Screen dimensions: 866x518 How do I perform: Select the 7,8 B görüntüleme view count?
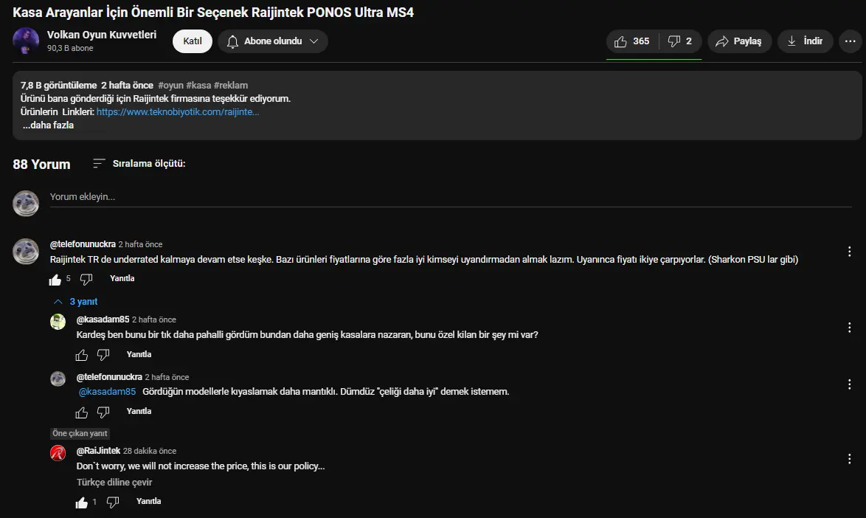tap(58, 86)
